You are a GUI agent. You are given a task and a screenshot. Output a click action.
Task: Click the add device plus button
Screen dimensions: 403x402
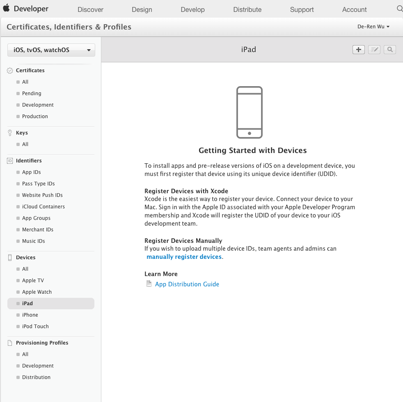click(358, 50)
